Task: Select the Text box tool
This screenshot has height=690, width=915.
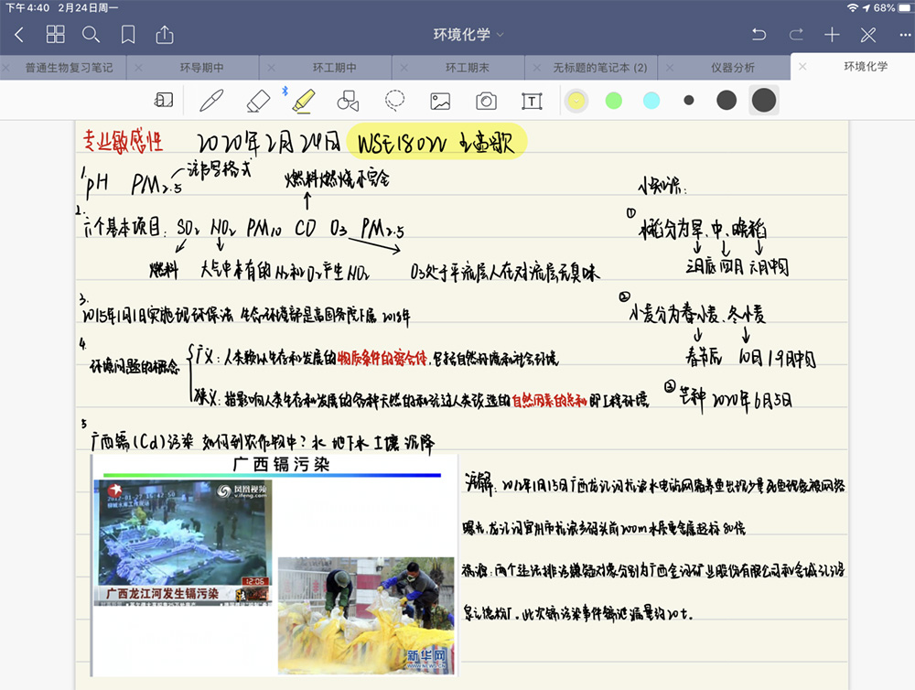Action: [532, 101]
